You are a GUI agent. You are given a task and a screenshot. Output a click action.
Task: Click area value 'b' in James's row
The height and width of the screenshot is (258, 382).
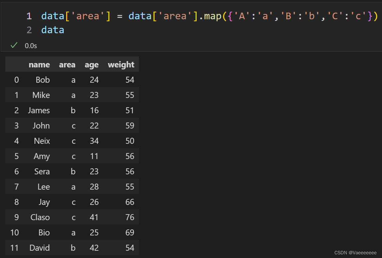point(73,110)
